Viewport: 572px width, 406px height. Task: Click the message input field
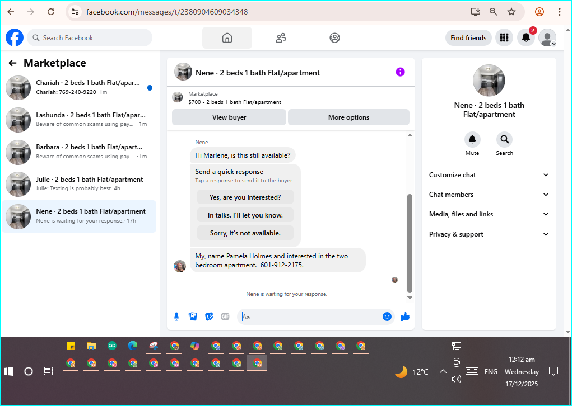(x=310, y=317)
